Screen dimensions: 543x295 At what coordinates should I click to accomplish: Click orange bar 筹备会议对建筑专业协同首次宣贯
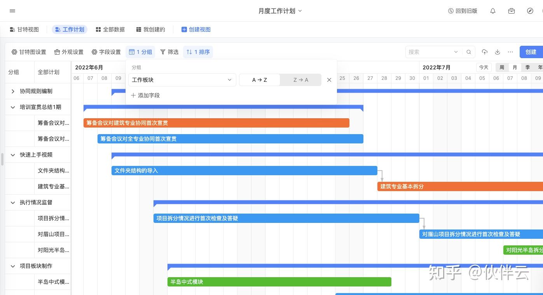point(217,123)
